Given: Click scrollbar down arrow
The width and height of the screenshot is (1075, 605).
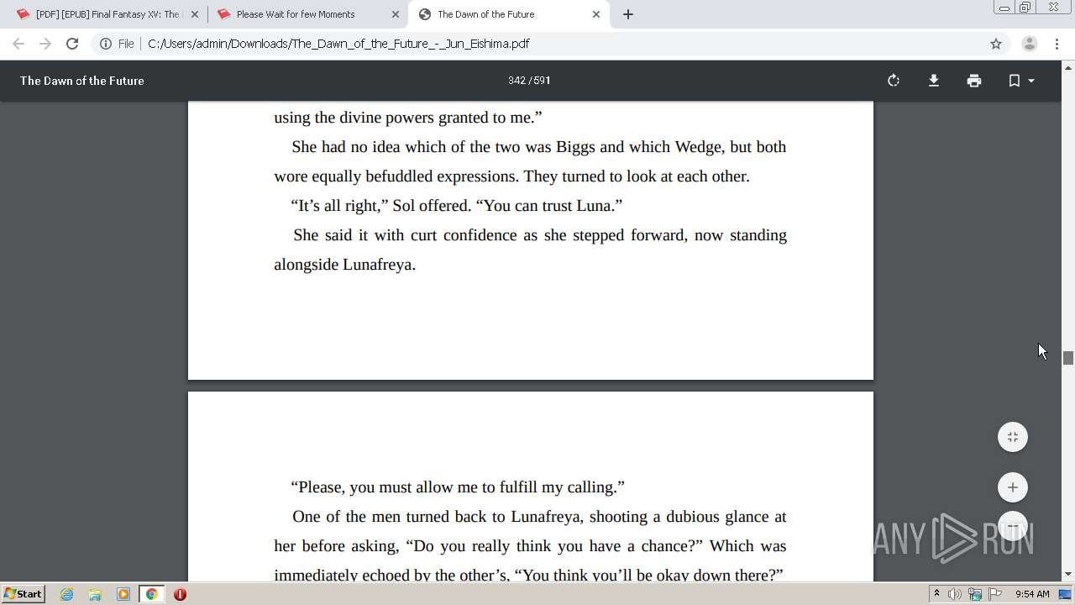Looking at the screenshot, I should 1068,575.
